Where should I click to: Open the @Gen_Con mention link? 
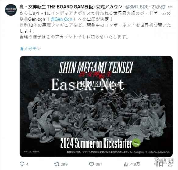click(x=61, y=19)
